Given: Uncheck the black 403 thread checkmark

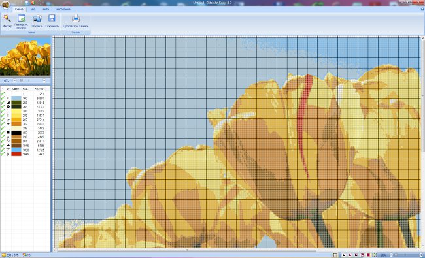Looking at the screenshot, I should tap(3, 133).
